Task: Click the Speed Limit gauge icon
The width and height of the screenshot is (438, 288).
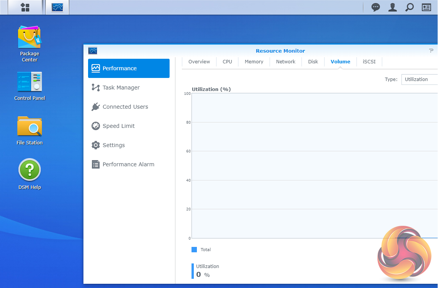Action: tap(95, 126)
